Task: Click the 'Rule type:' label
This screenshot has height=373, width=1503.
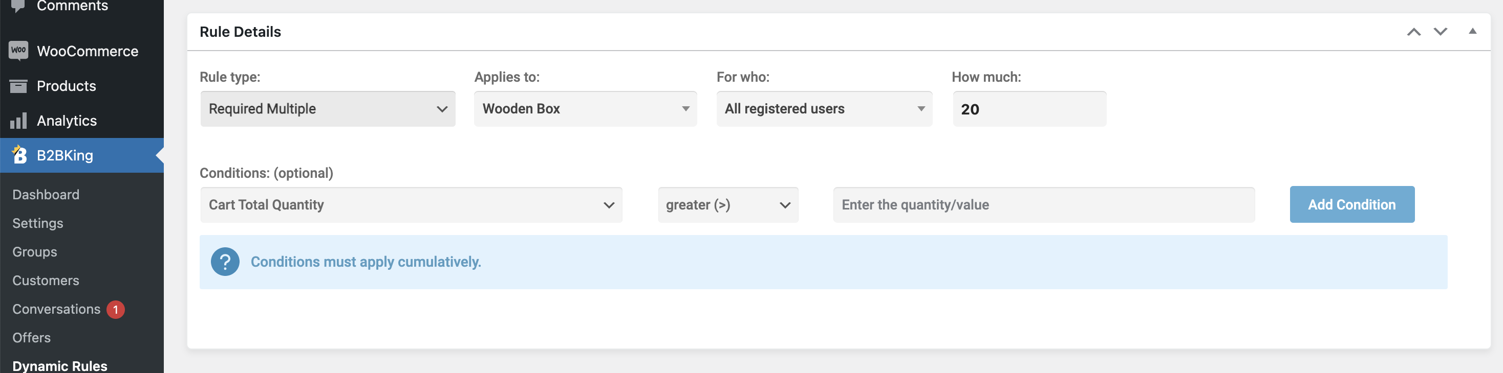Action: (230, 77)
